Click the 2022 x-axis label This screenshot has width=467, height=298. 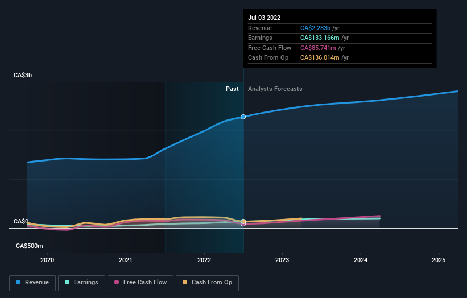pyautogui.click(x=204, y=260)
